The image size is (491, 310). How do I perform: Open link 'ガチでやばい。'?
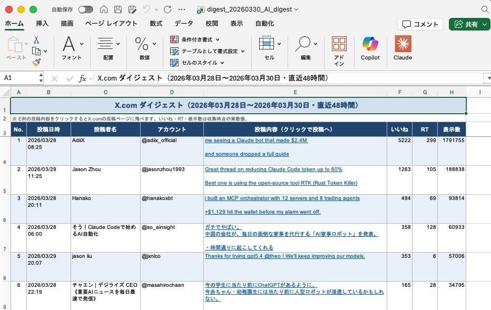click(223, 227)
